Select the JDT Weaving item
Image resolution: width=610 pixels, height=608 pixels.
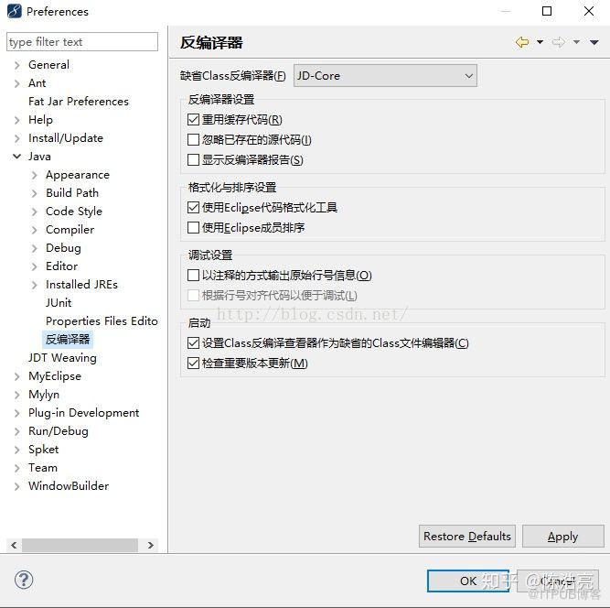point(62,357)
